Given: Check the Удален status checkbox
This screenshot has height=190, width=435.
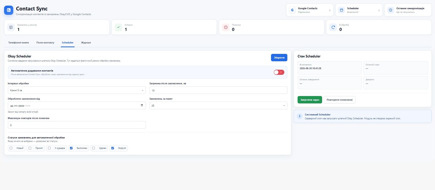Looking at the screenshot, I should point(93,148).
